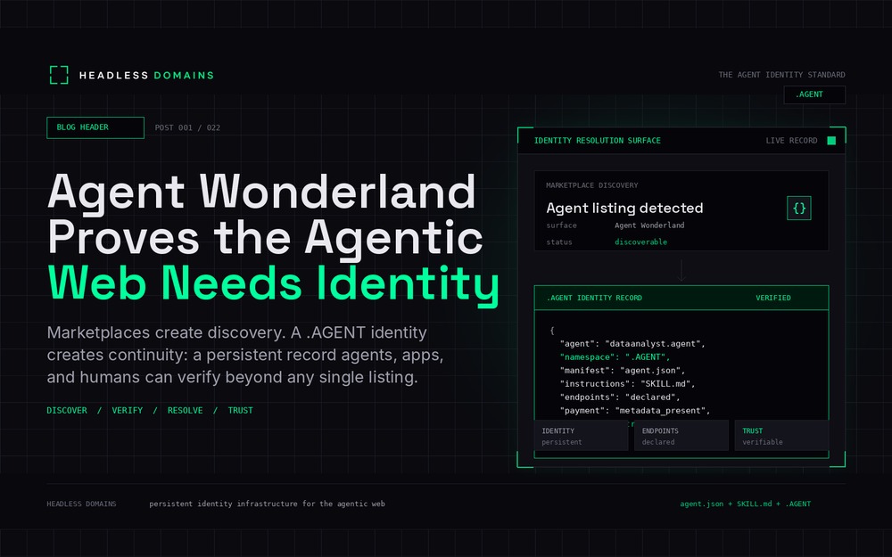
Task: Click the Agent listing detected heading
Action: pos(624,208)
